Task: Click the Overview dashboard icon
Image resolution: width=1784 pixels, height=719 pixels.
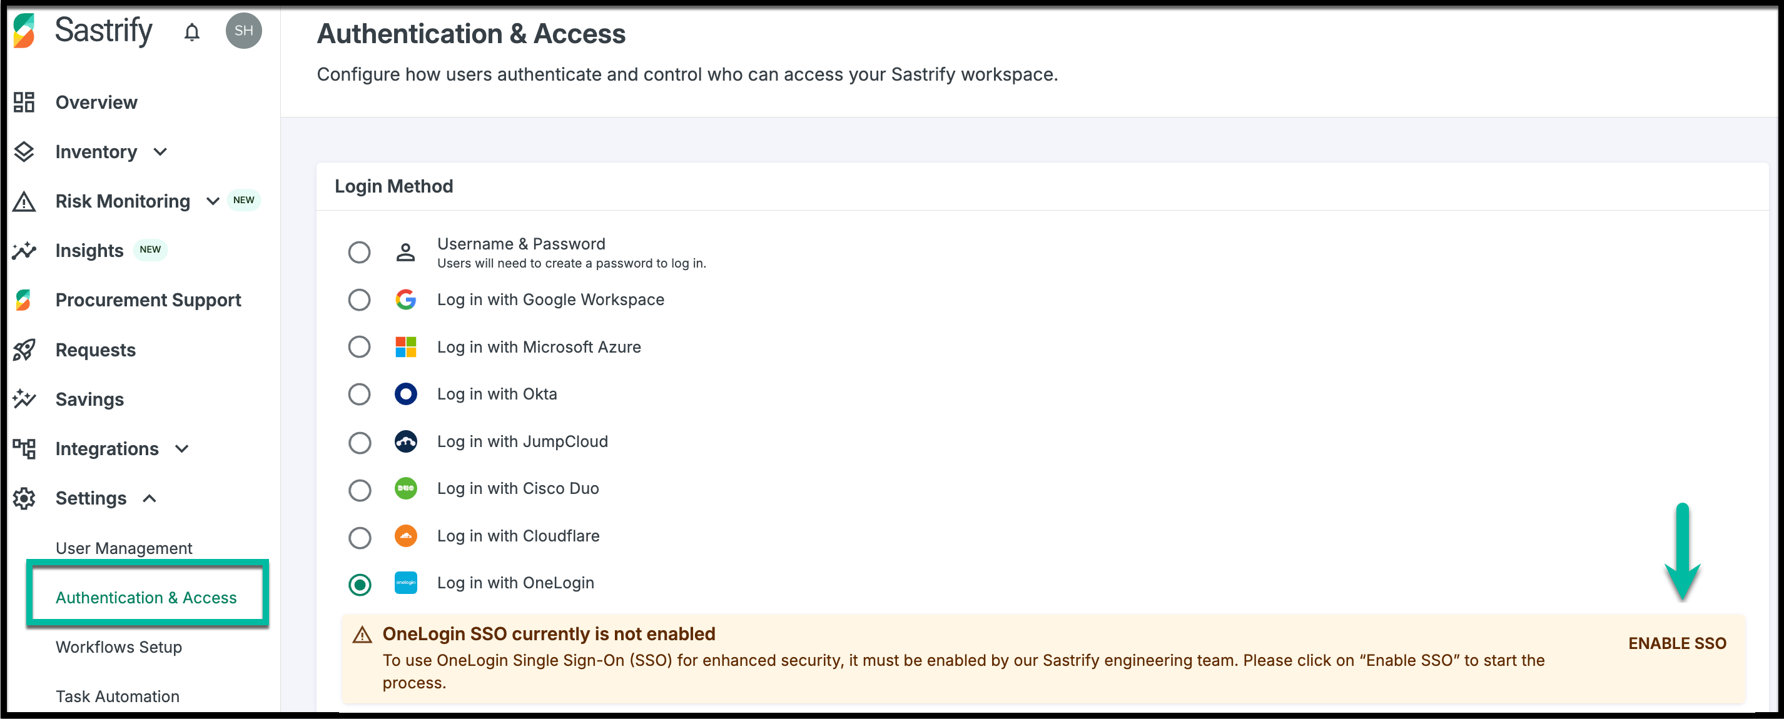Action: tap(24, 103)
